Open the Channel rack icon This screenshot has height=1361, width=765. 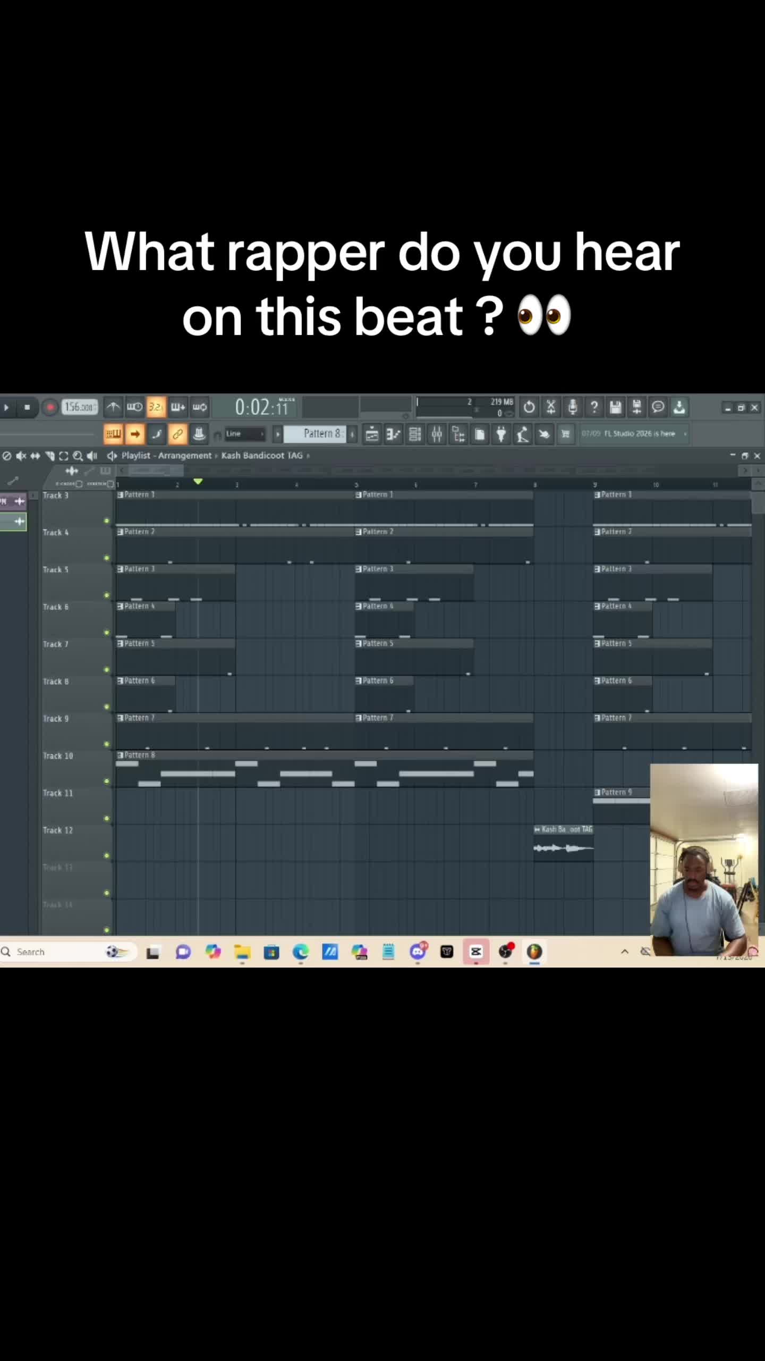point(415,434)
